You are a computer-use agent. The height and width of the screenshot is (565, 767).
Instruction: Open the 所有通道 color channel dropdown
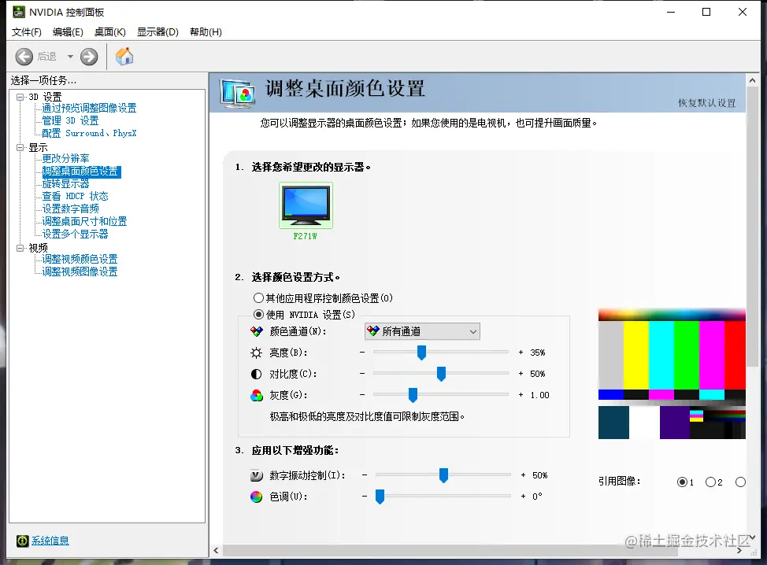[x=423, y=331]
